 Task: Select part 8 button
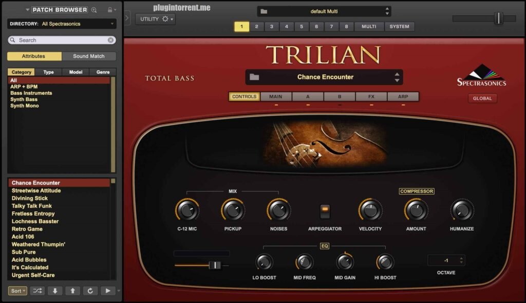(347, 27)
